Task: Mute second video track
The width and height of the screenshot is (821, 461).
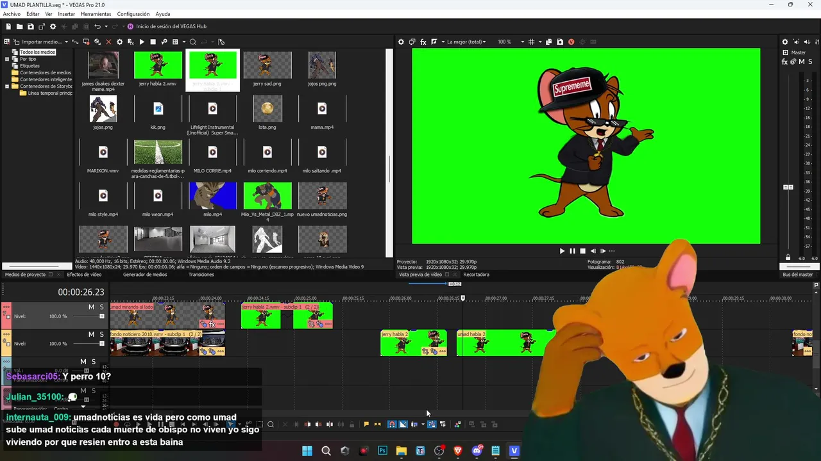Action: [91, 334]
